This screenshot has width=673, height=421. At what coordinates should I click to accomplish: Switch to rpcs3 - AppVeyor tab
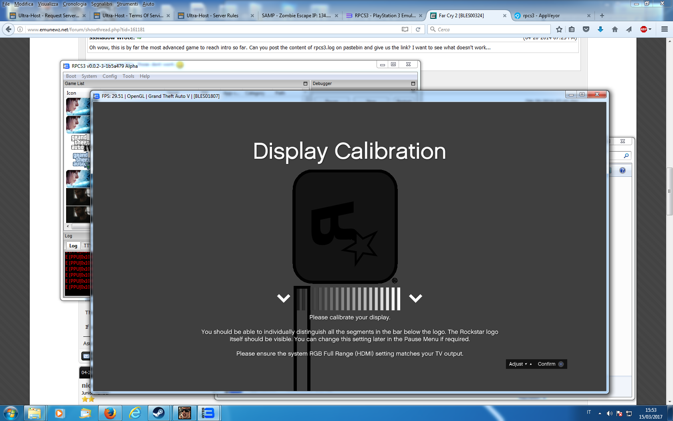pos(553,16)
